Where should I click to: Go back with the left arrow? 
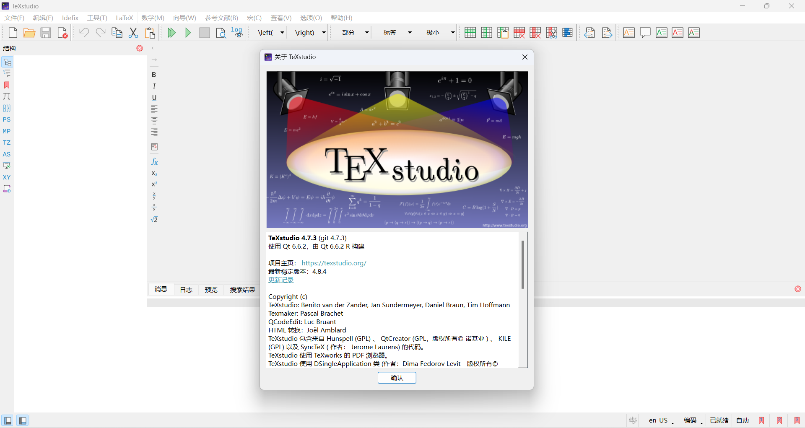[x=154, y=48]
